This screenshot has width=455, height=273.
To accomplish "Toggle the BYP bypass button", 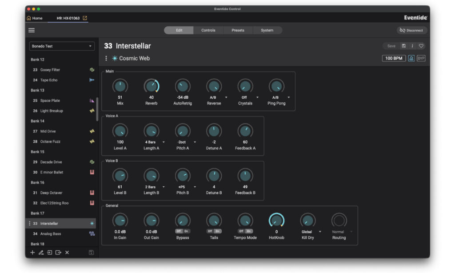I will (x=421, y=58).
